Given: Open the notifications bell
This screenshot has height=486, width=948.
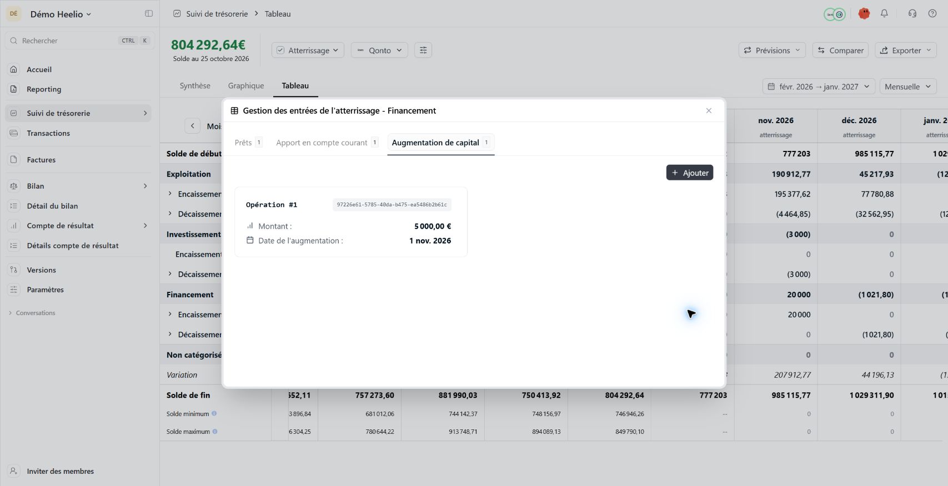Looking at the screenshot, I should (884, 14).
